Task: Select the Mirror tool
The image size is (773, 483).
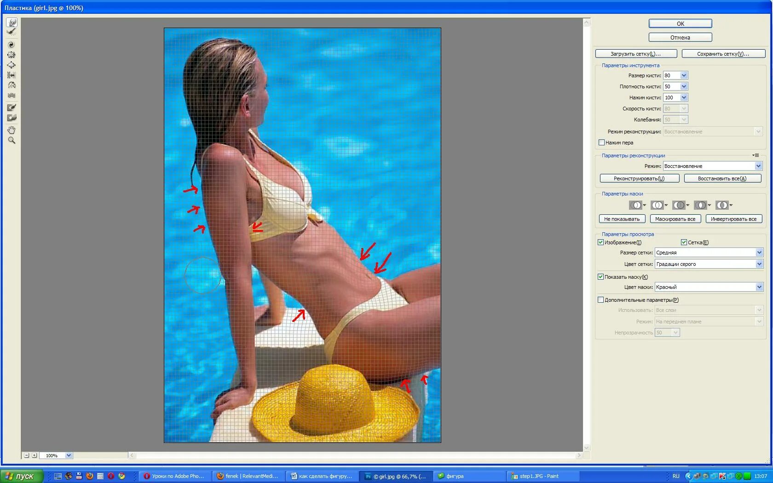Action: click(x=12, y=85)
